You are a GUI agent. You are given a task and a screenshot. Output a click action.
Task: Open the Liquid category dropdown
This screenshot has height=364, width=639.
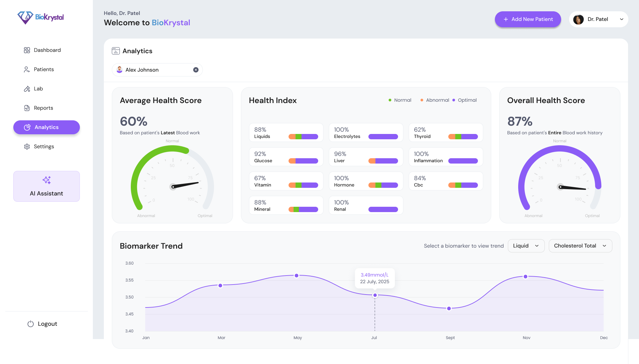(x=526, y=246)
